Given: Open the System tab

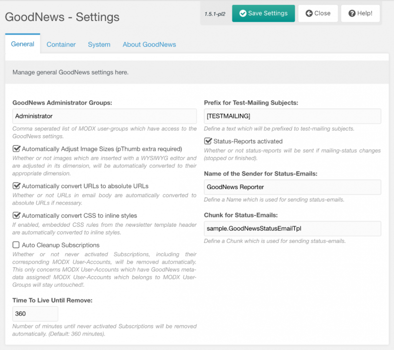Looking at the screenshot, I should 99,44.
